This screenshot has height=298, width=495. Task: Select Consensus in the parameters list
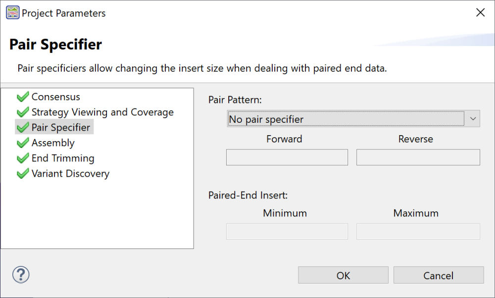[x=54, y=97]
